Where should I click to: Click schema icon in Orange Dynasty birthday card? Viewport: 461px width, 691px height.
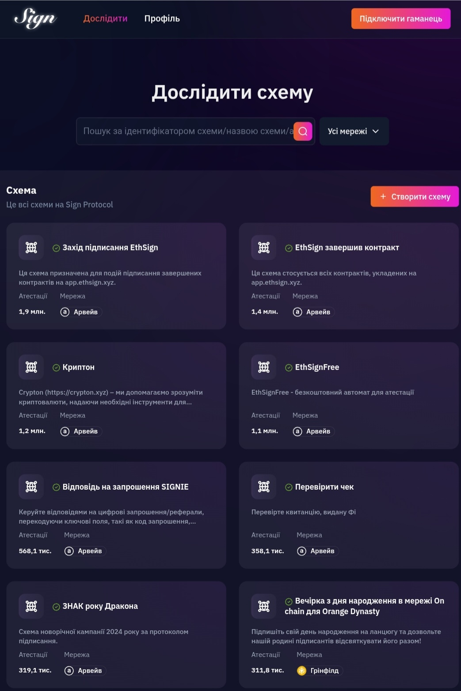[x=264, y=606]
